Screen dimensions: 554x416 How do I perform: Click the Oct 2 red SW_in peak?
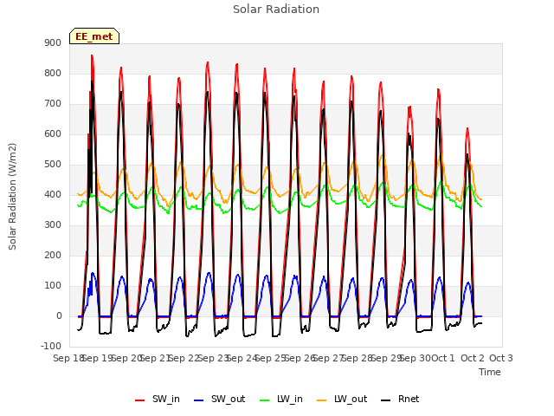467,129
